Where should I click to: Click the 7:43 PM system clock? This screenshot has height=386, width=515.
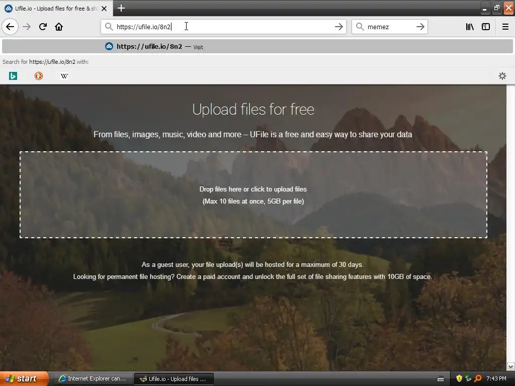[x=496, y=378]
